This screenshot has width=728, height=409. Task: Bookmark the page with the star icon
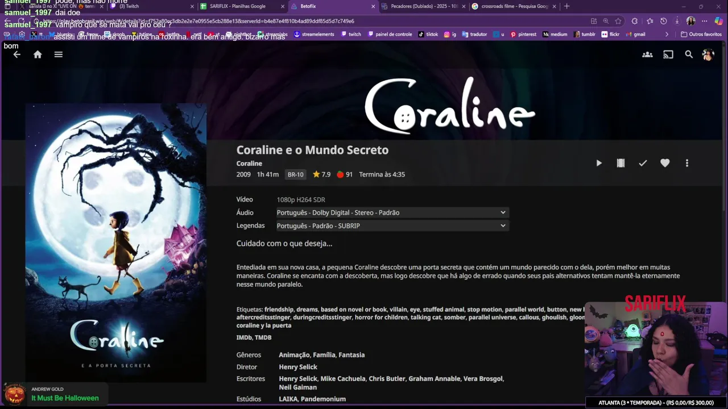[x=618, y=21]
